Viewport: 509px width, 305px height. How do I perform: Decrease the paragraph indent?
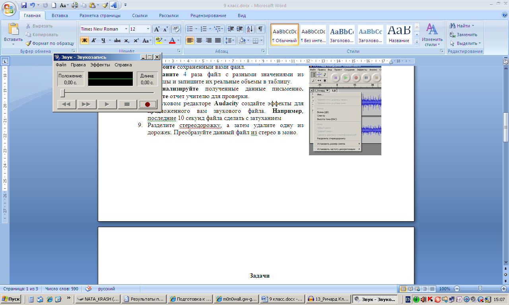tap(231, 29)
